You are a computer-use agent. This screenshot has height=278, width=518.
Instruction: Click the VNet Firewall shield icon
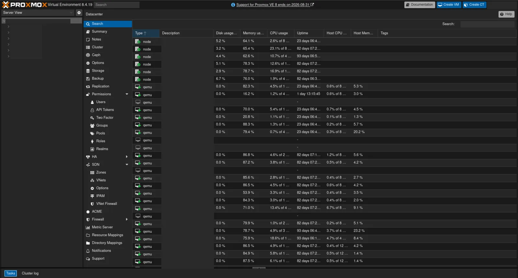pyautogui.click(x=92, y=204)
